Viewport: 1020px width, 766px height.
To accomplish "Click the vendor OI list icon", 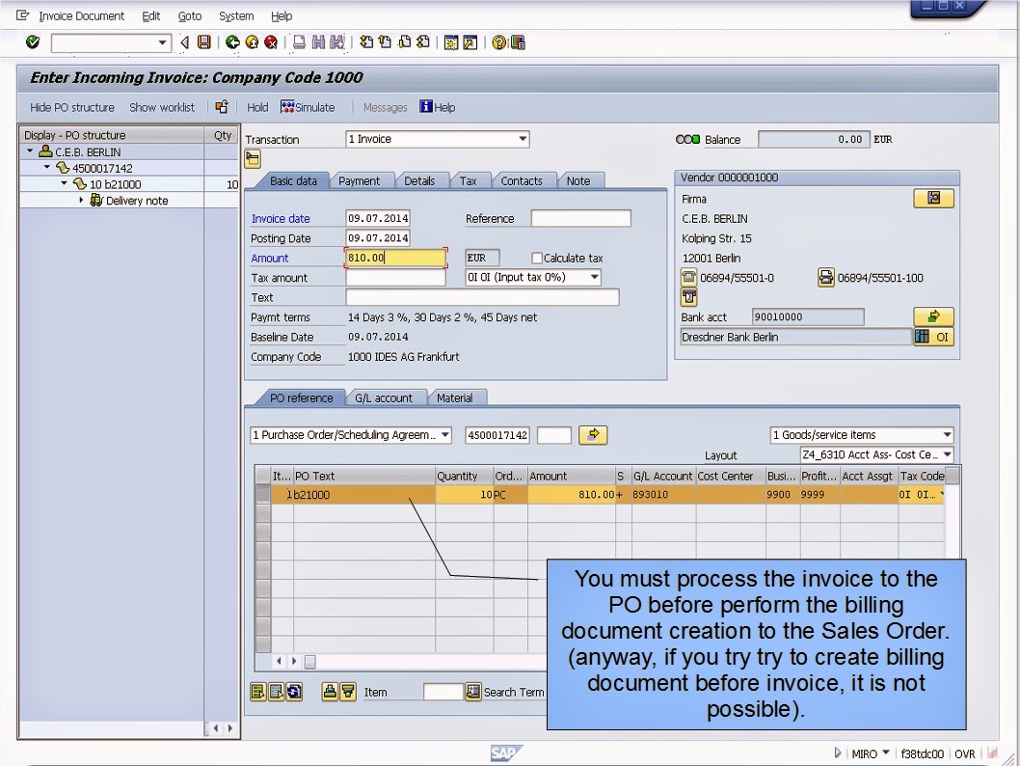I will [x=933, y=336].
